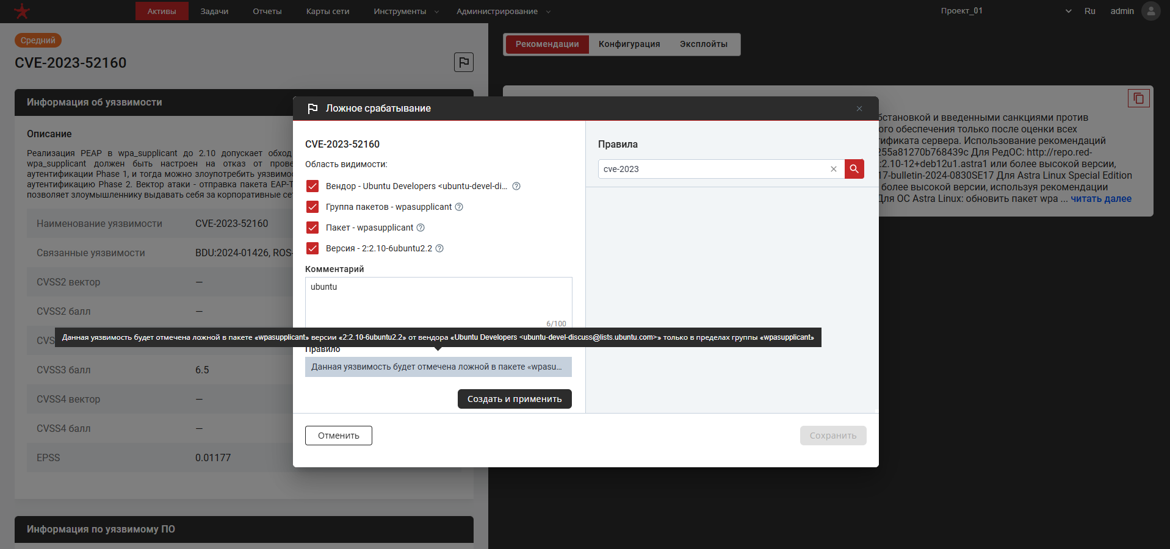Click the admin username label
Viewport: 1170px width, 549px height.
pyautogui.click(x=1122, y=11)
